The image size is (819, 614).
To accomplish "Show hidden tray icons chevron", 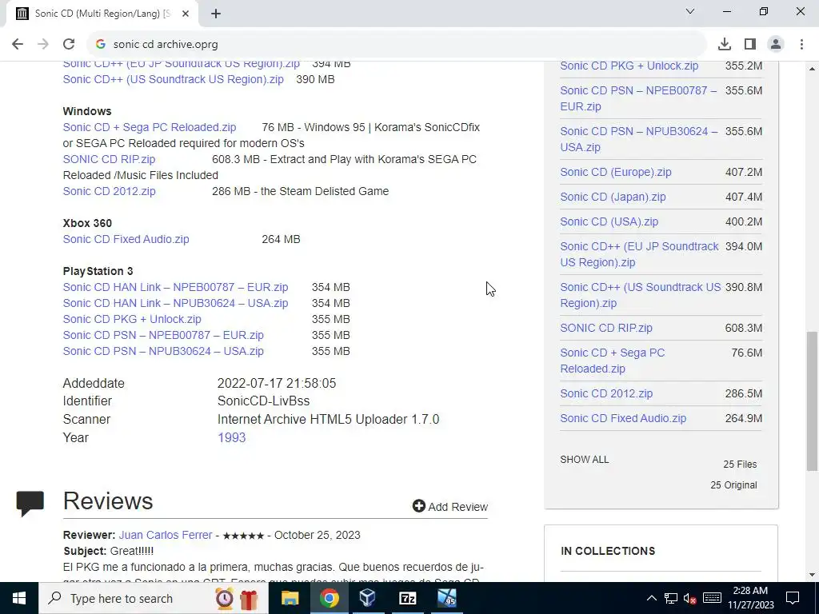I will click(651, 598).
